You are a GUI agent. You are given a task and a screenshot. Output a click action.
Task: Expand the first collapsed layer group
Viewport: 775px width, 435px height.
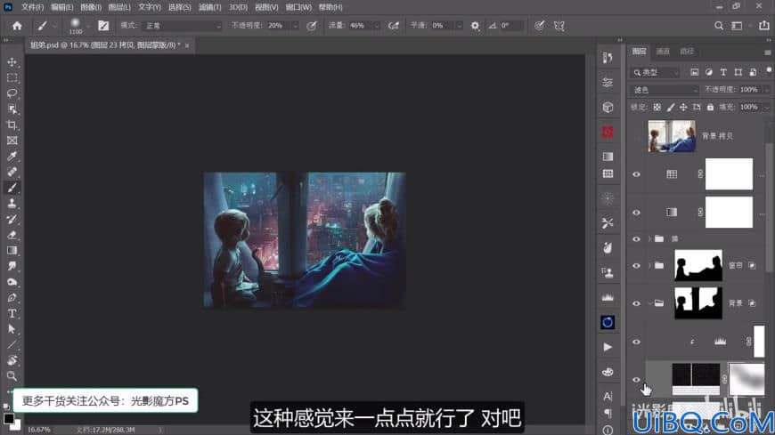pyautogui.click(x=649, y=239)
